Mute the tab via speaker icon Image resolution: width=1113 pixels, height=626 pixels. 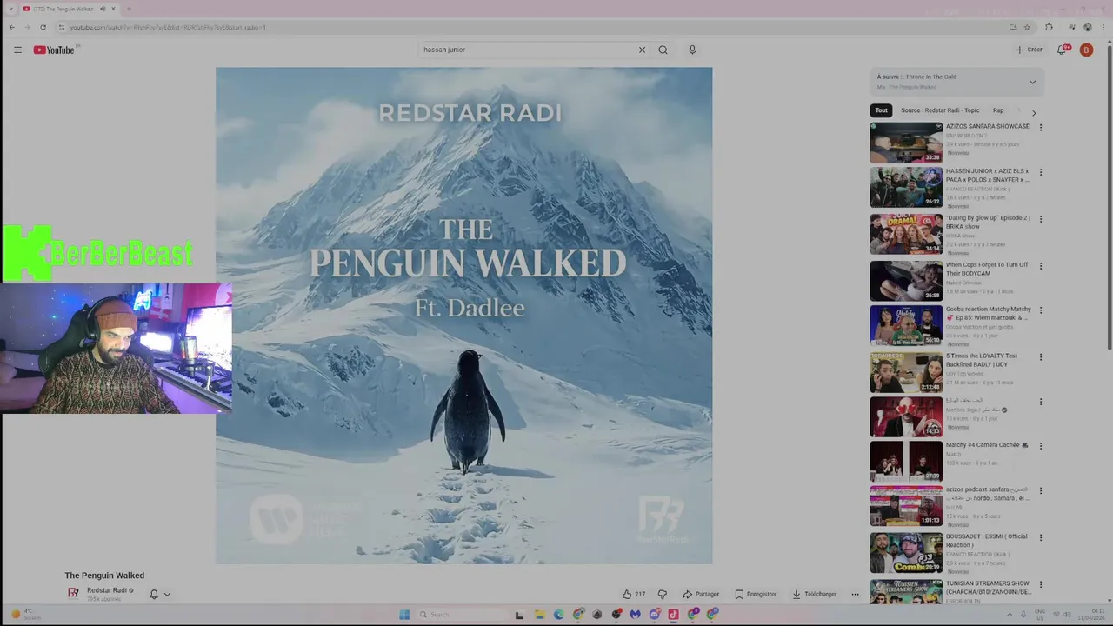coord(103,9)
